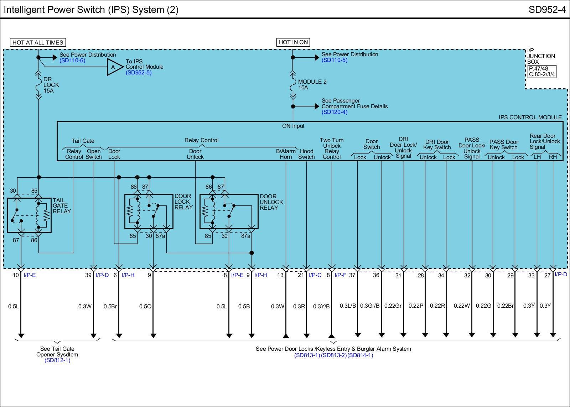The width and height of the screenshot is (570, 407).
Task: Open SD120-4 passenger compartment fuse details
Action: click(334, 112)
